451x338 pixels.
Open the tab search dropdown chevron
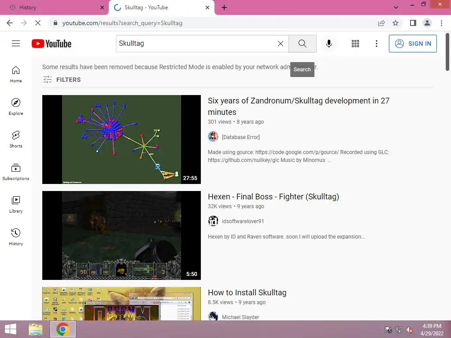(x=396, y=7)
